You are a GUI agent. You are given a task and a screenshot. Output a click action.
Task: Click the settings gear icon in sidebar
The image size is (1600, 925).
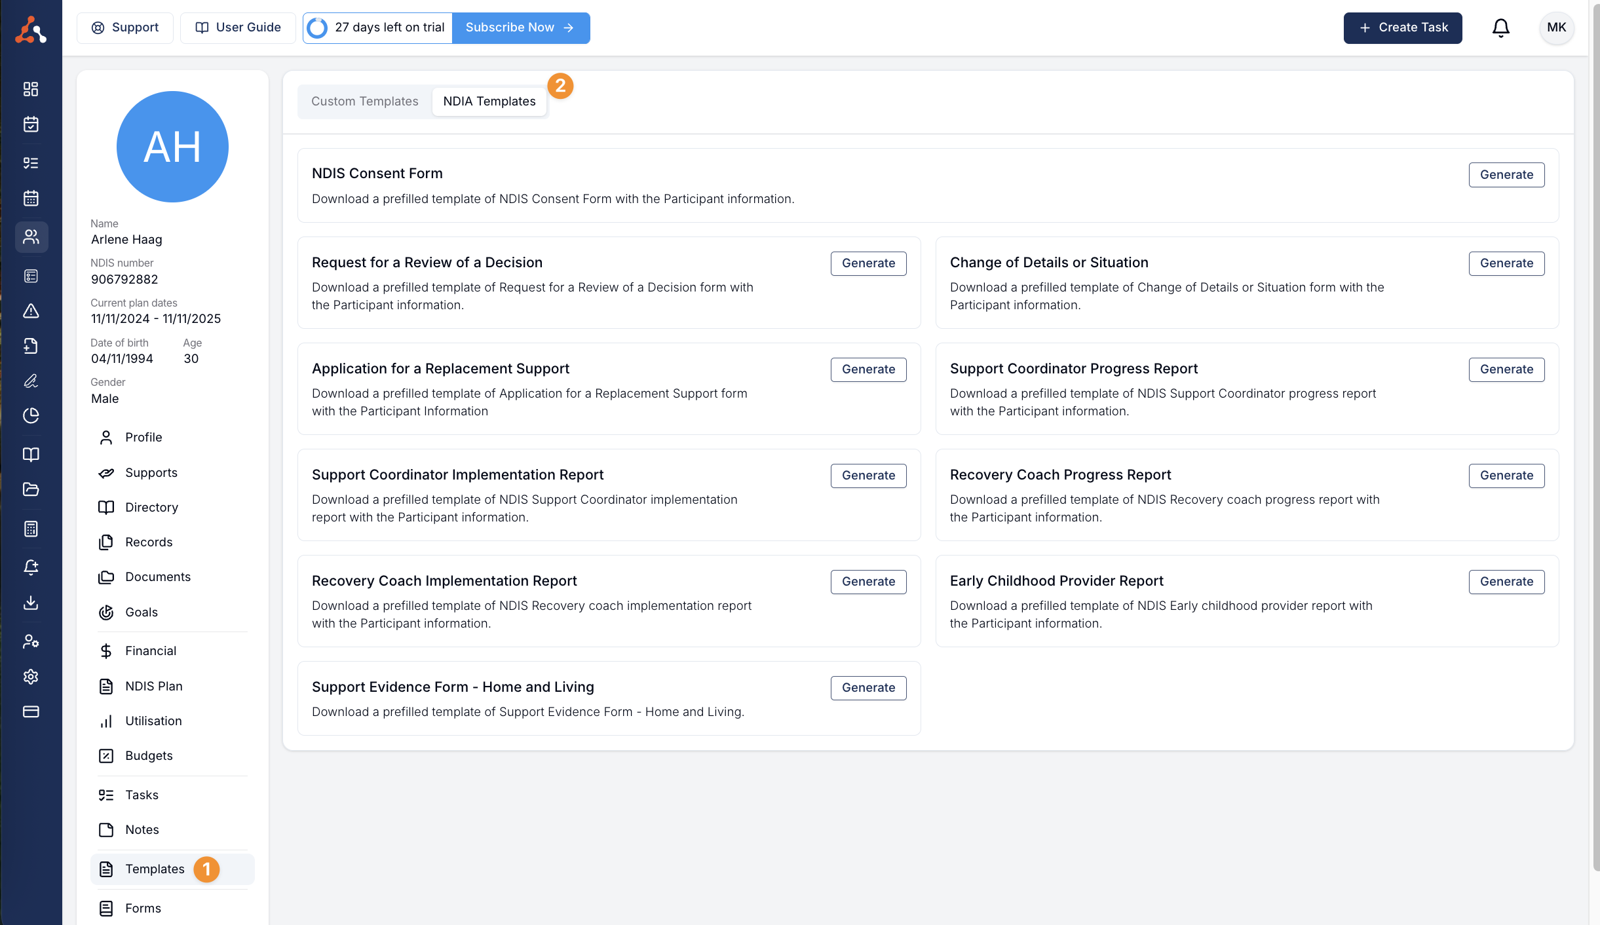click(31, 676)
